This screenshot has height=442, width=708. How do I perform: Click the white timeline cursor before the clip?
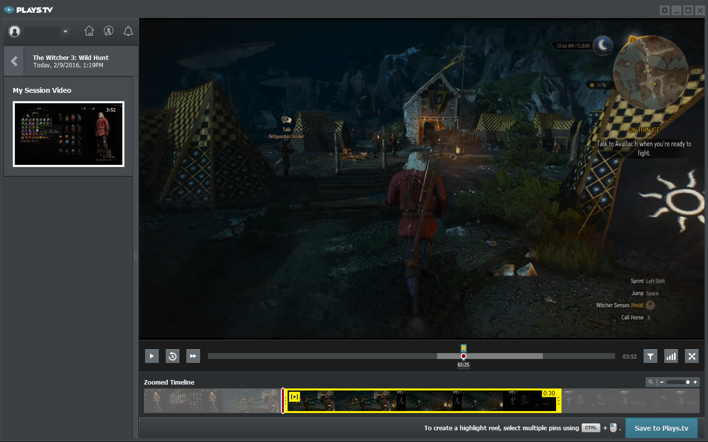283,401
